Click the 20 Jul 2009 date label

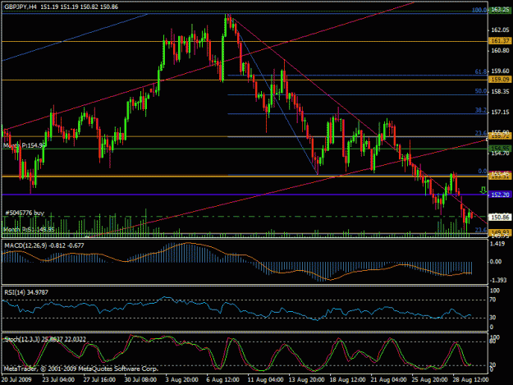16,379
